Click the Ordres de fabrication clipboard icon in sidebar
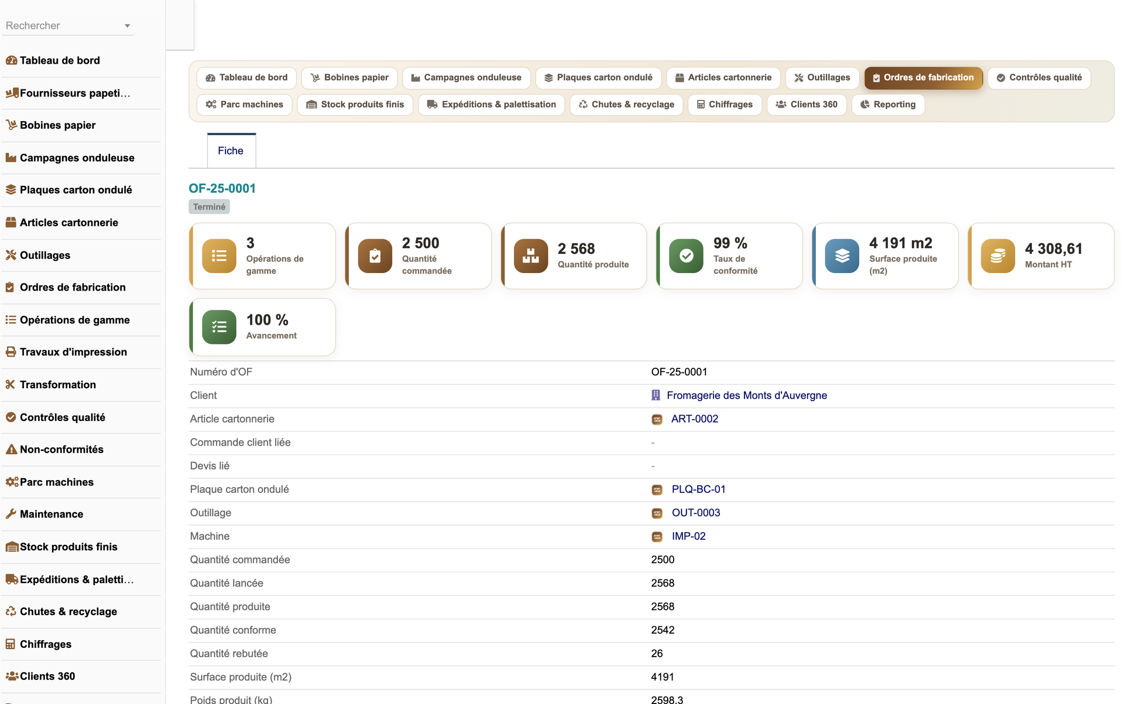Viewport: 1139px width, 704px height. click(10, 287)
